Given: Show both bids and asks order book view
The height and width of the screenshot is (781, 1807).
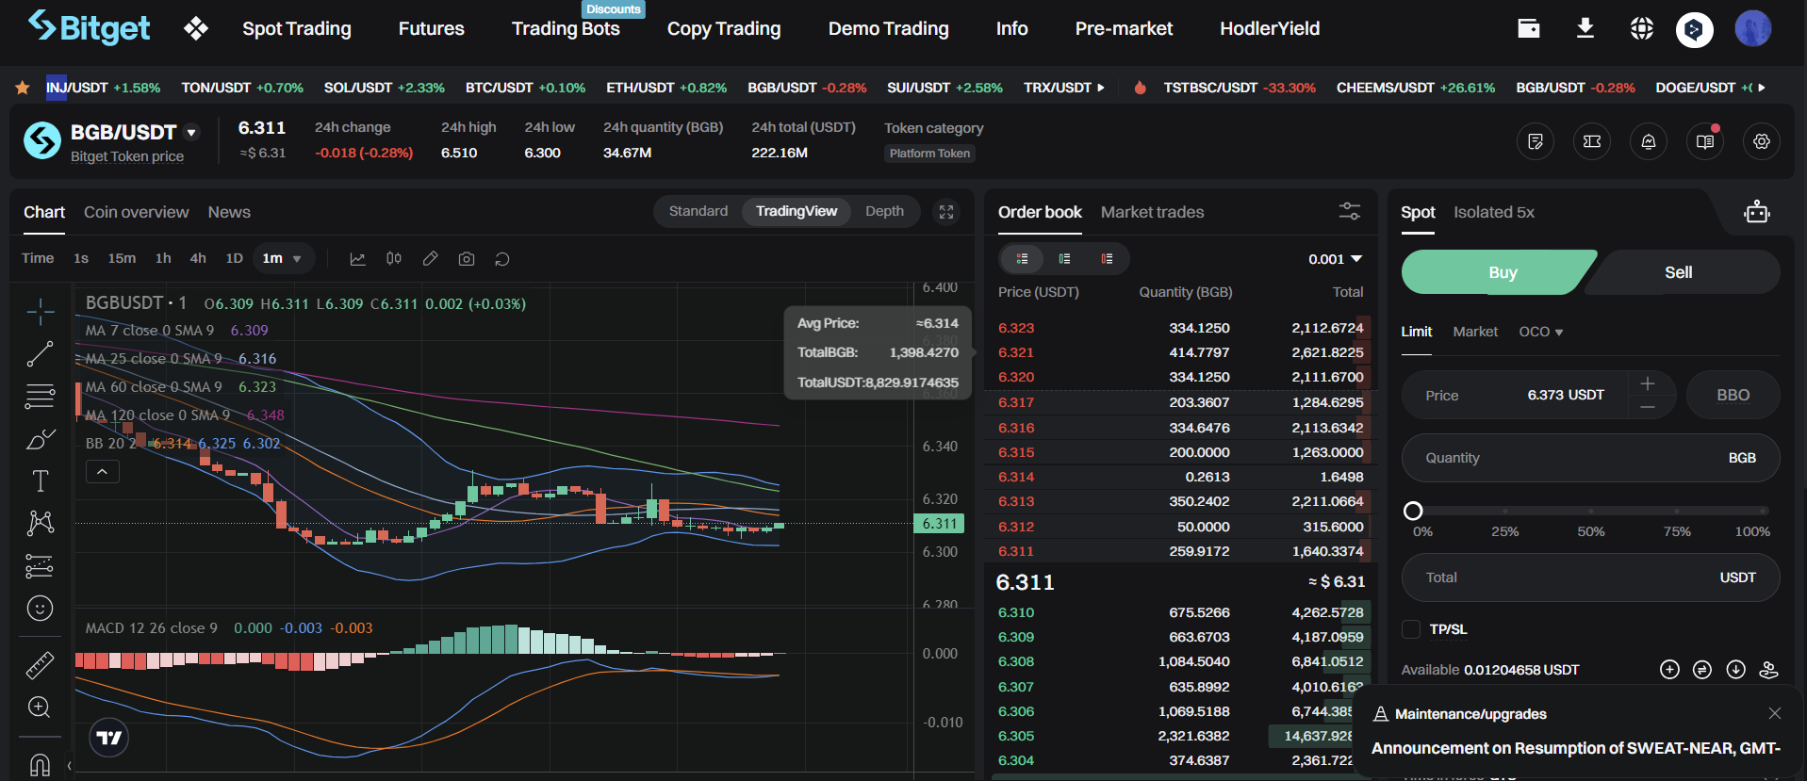Looking at the screenshot, I should click(1022, 259).
